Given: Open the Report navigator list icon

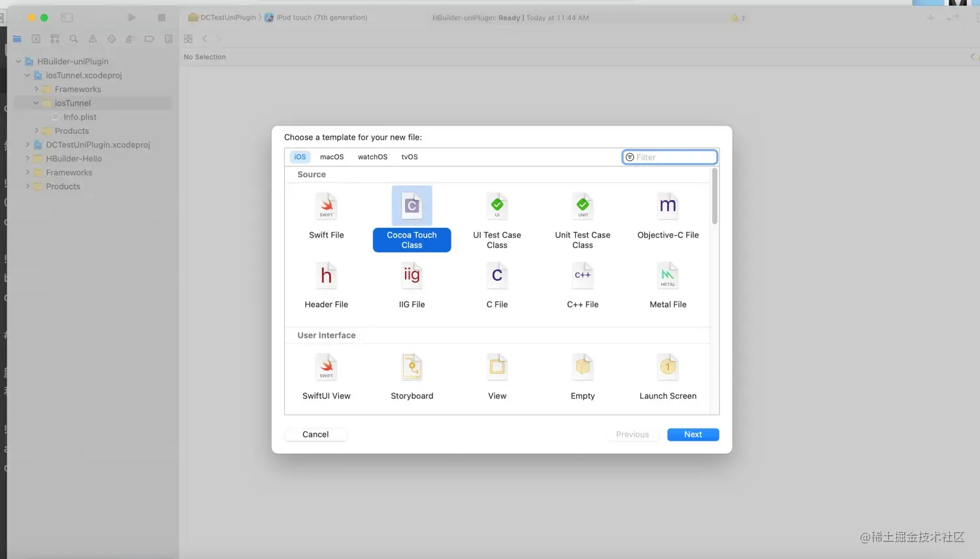Looking at the screenshot, I should [x=168, y=39].
